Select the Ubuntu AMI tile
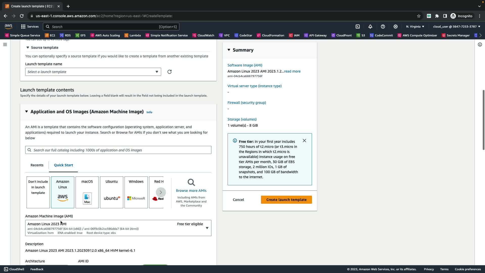 [x=112, y=192]
